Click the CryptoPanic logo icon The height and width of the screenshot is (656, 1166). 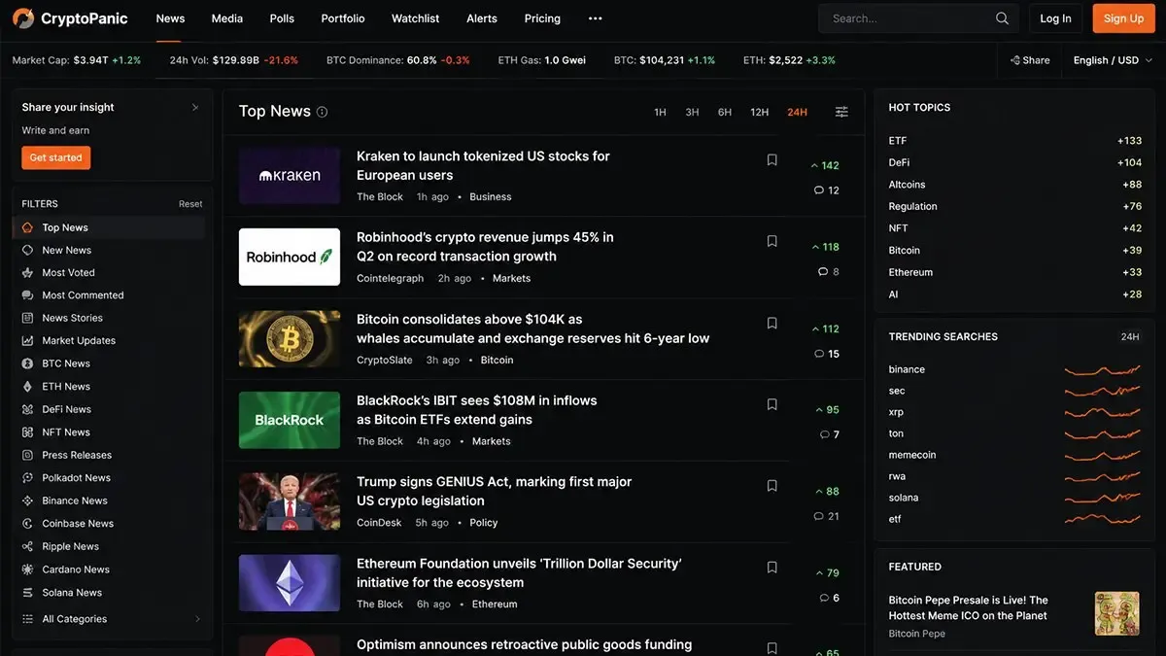(x=23, y=17)
